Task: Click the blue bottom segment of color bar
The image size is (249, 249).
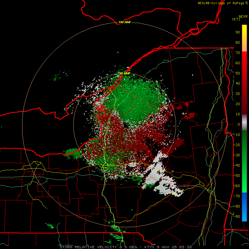Action: [244, 207]
